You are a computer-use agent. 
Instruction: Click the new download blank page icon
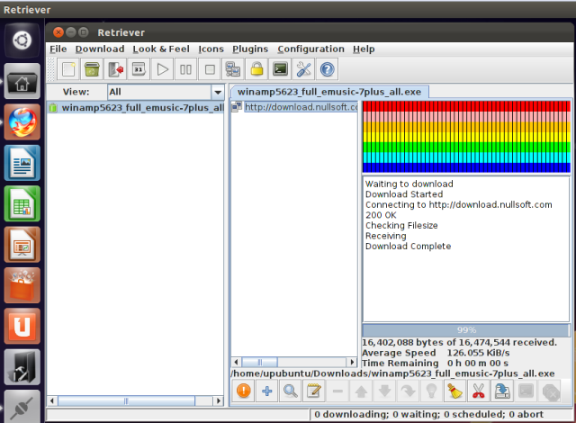[x=68, y=69]
